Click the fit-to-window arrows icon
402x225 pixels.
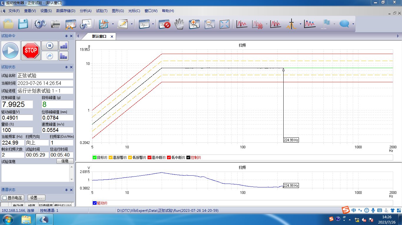pos(225,24)
